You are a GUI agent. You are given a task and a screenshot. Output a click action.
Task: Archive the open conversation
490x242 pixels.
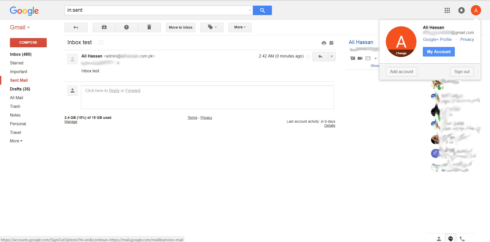[104, 27]
